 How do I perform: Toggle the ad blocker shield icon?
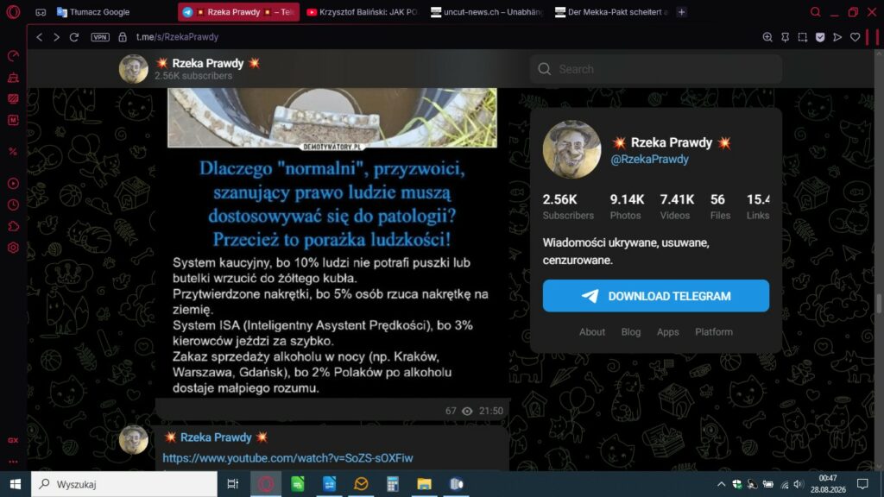[x=820, y=37]
